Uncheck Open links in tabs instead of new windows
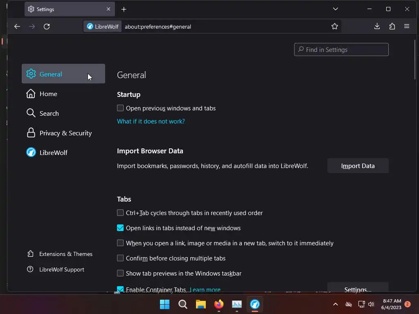The image size is (419, 314). pos(120,228)
